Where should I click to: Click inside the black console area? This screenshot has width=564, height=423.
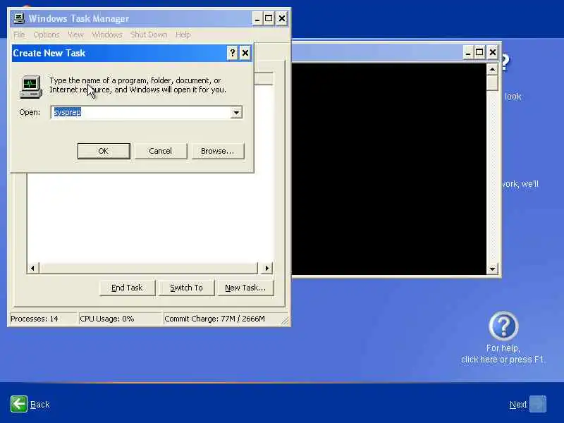(x=389, y=169)
